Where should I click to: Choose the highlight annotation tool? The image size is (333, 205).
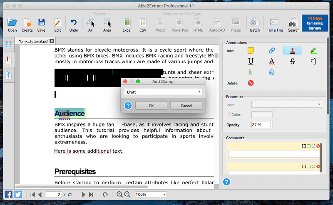pos(313,50)
